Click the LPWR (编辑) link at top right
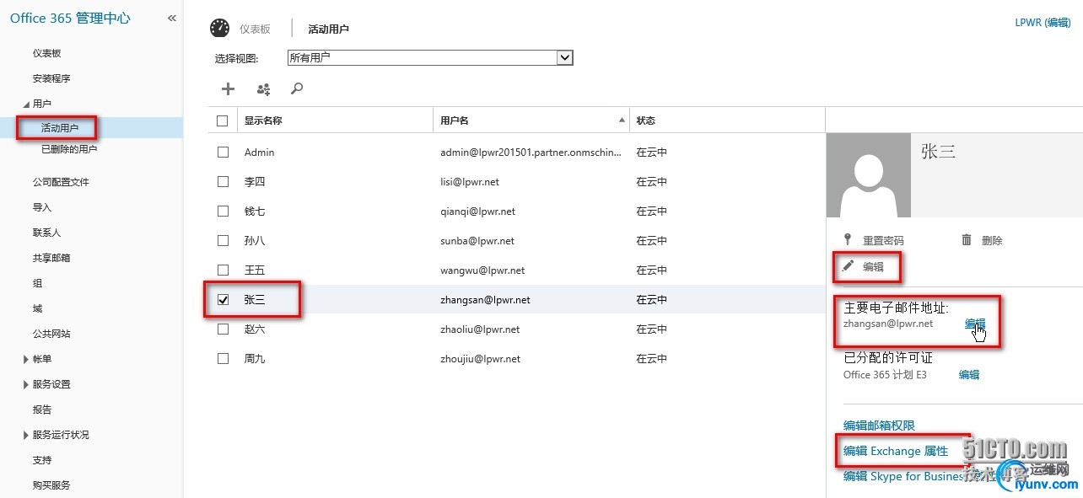The height and width of the screenshot is (498, 1083). pyautogui.click(x=1043, y=23)
